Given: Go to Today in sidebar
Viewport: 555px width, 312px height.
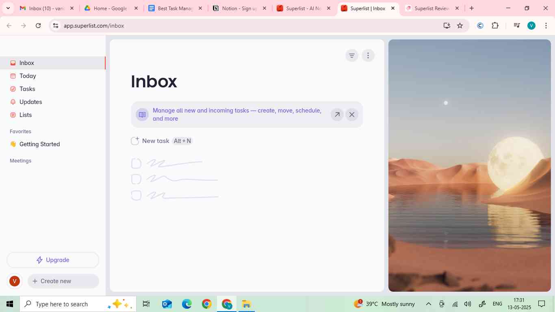Looking at the screenshot, I should [28, 76].
